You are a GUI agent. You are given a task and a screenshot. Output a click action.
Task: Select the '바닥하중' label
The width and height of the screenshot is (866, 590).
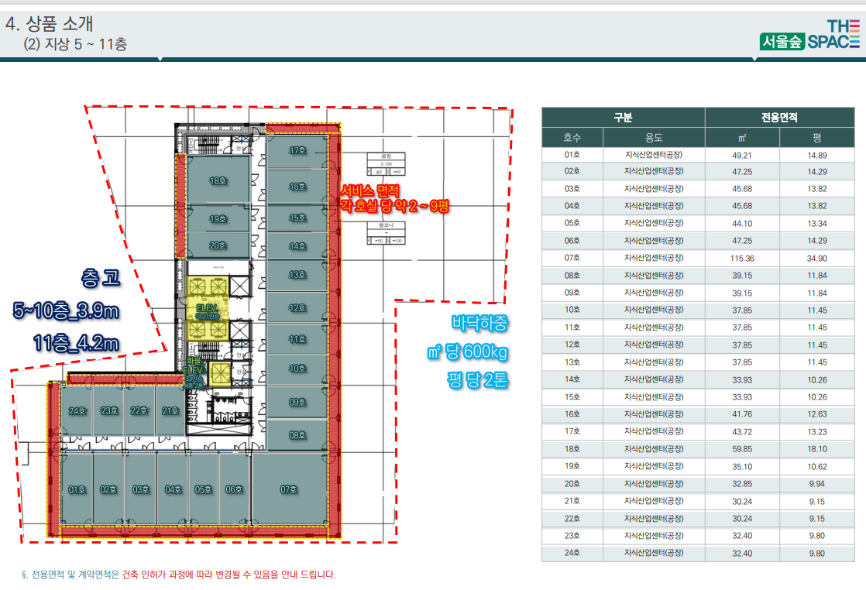(479, 323)
